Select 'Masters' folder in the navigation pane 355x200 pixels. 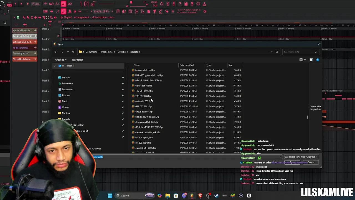[66, 113]
